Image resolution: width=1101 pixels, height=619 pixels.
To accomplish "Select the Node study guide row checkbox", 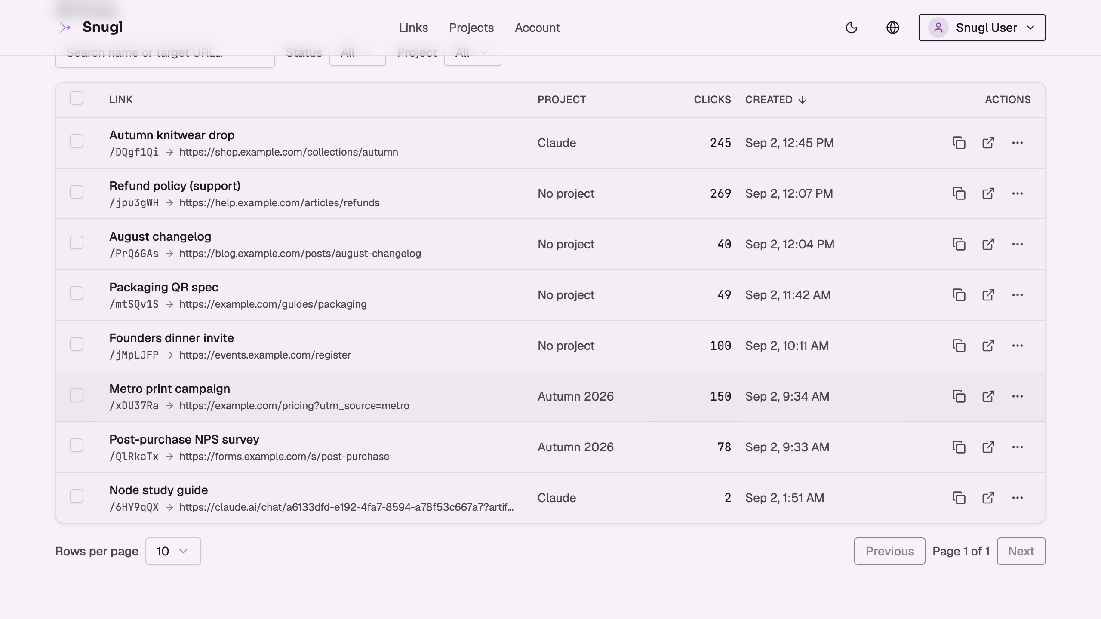I will tap(77, 496).
